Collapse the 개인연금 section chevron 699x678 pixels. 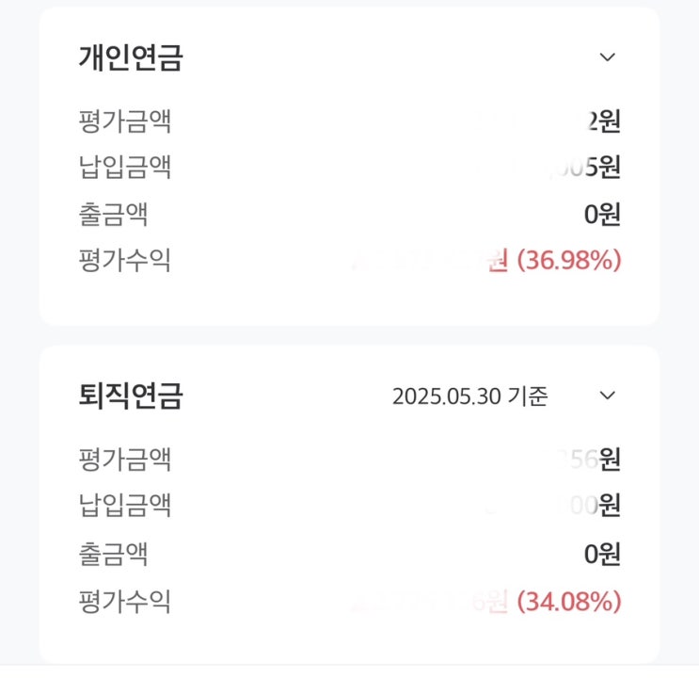pyautogui.click(x=608, y=57)
